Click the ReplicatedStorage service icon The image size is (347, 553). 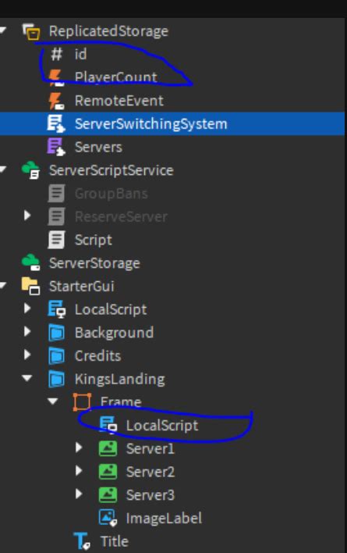pos(31,31)
